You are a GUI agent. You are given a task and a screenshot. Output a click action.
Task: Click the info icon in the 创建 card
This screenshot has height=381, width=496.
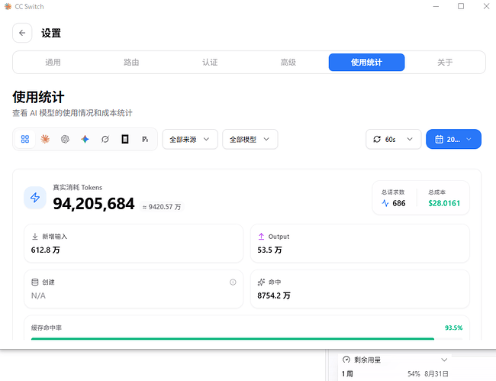coord(233,282)
